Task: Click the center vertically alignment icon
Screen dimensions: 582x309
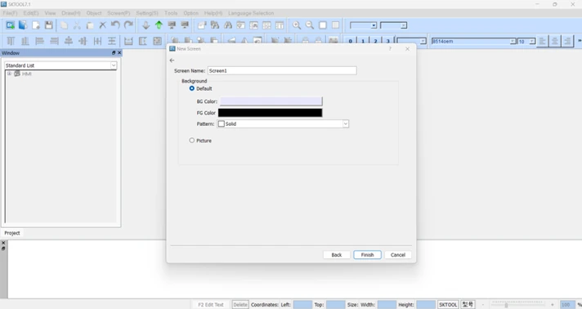Action: coord(69,41)
